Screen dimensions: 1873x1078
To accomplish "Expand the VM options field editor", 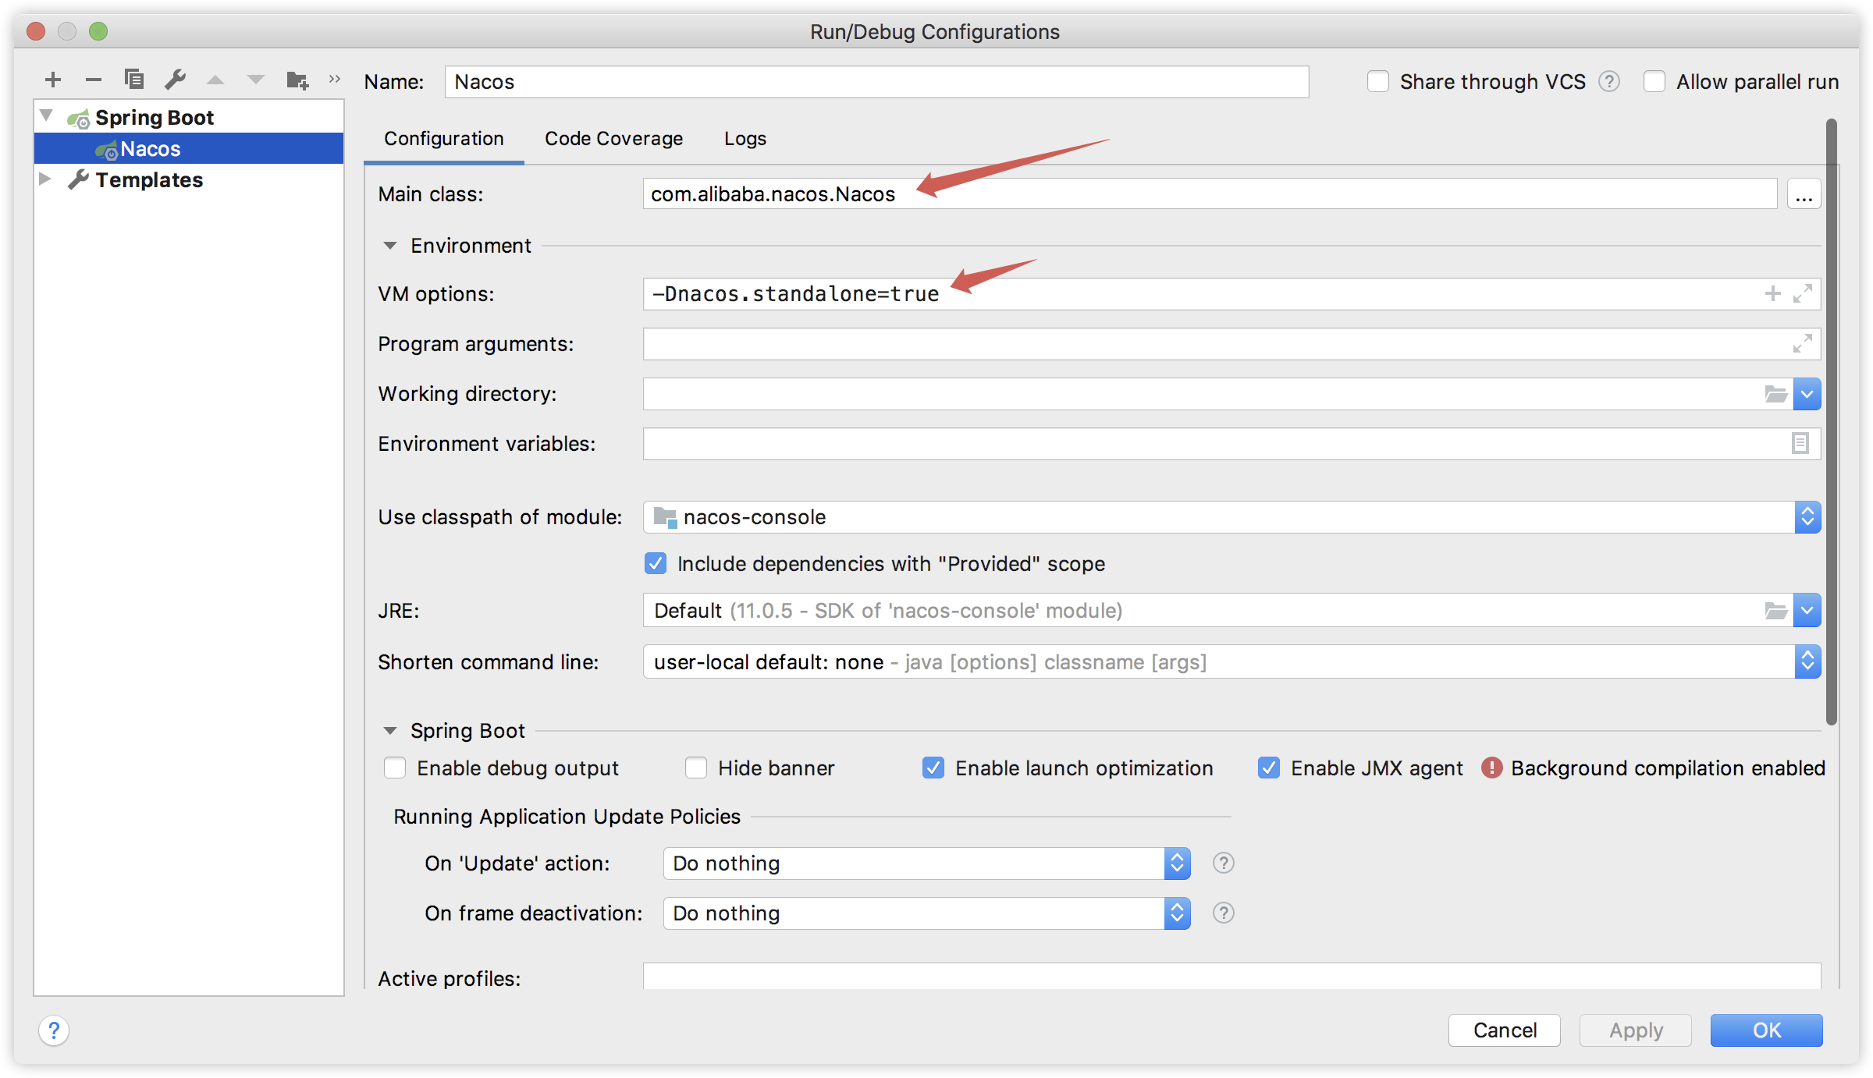I will 1802,294.
